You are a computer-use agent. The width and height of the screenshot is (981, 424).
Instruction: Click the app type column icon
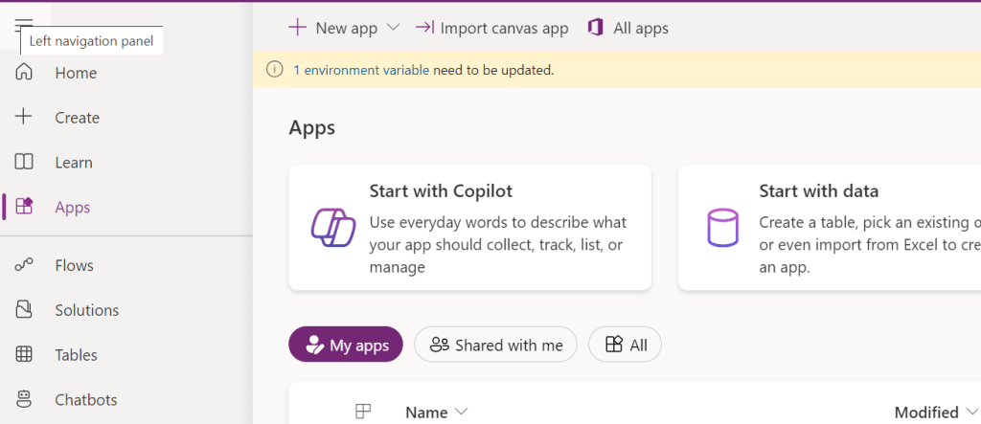[363, 411]
